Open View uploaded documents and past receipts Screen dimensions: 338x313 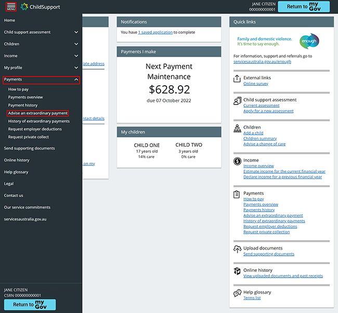click(283, 276)
